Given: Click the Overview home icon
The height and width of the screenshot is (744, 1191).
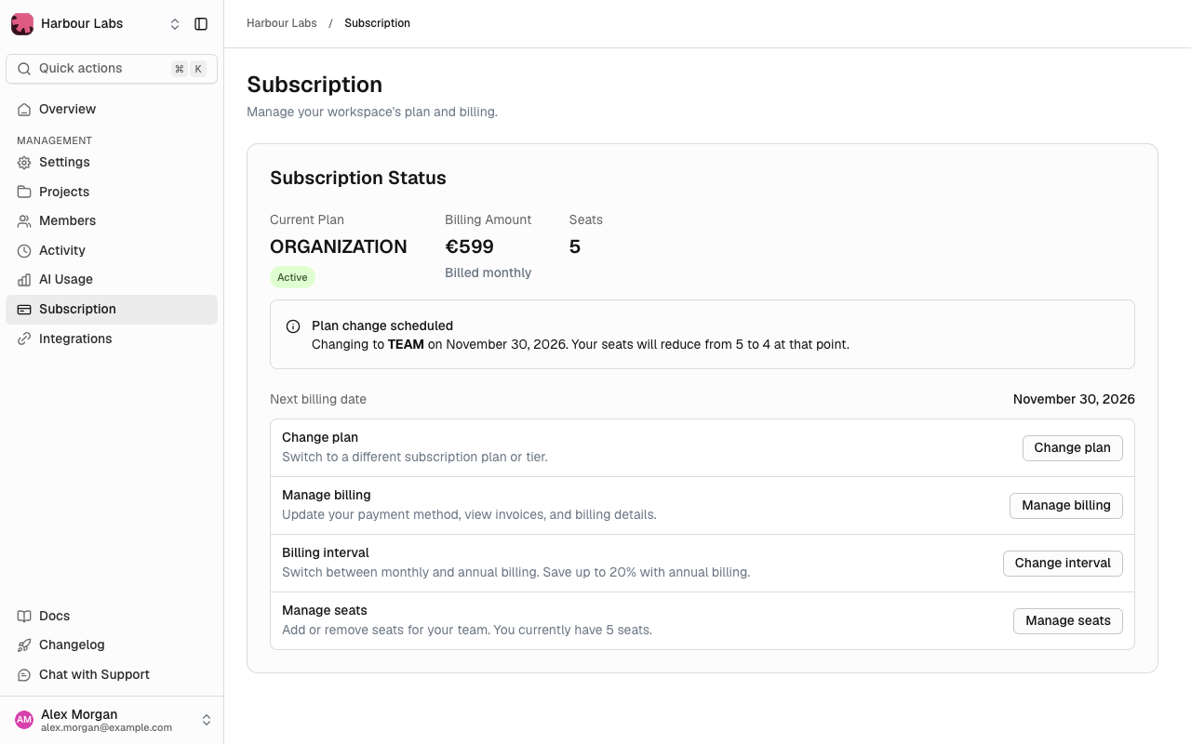Looking at the screenshot, I should click(24, 110).
